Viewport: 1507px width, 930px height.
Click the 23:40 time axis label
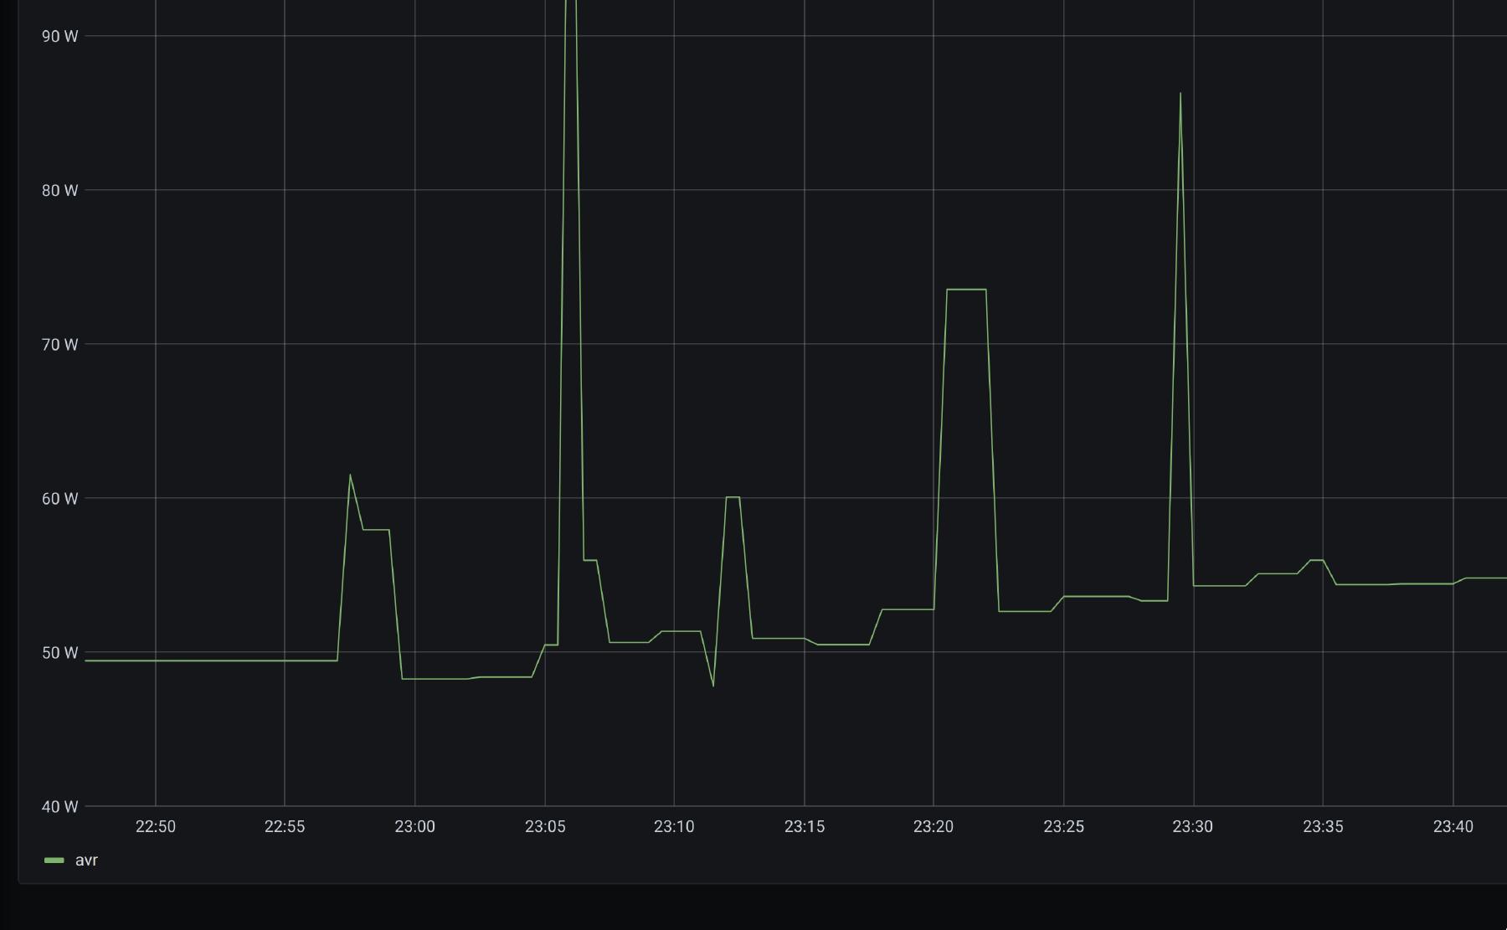click(x=1453, y=826)
